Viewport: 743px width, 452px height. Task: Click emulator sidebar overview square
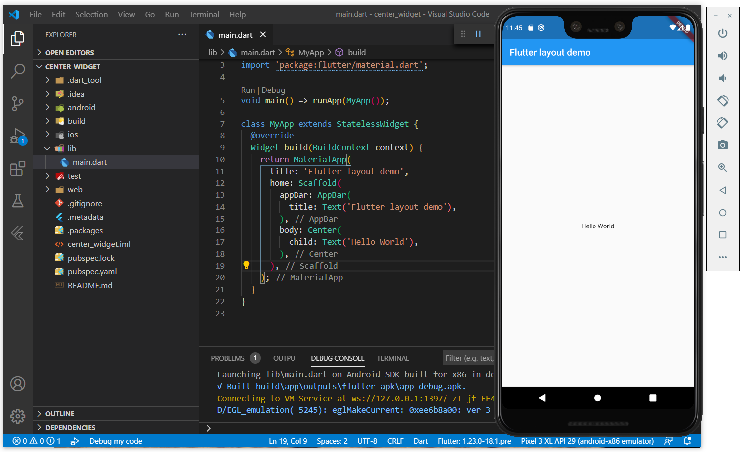pyautogui.click(x=723, y=235)
